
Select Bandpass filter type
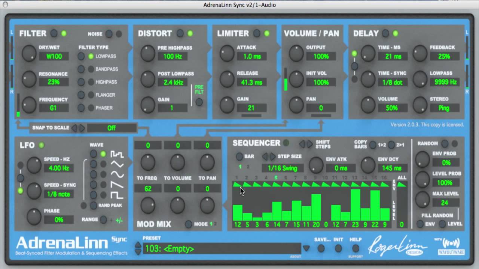(81, 69)
